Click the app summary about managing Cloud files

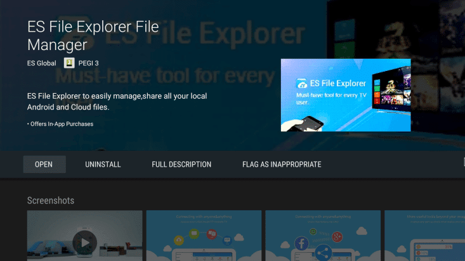pyautogui.click(x=117, y=101)
